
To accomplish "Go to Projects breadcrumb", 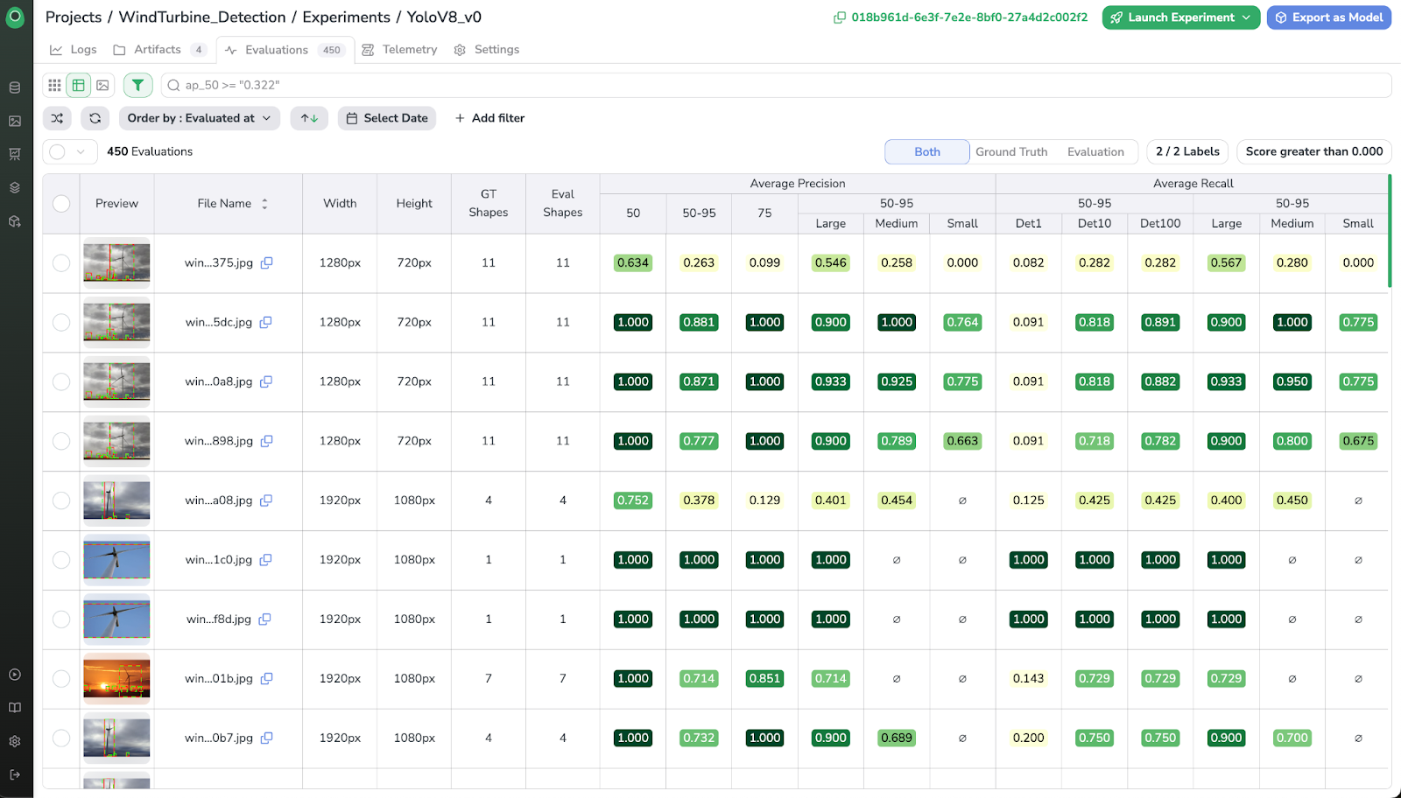I will click(x=74, y=17).
